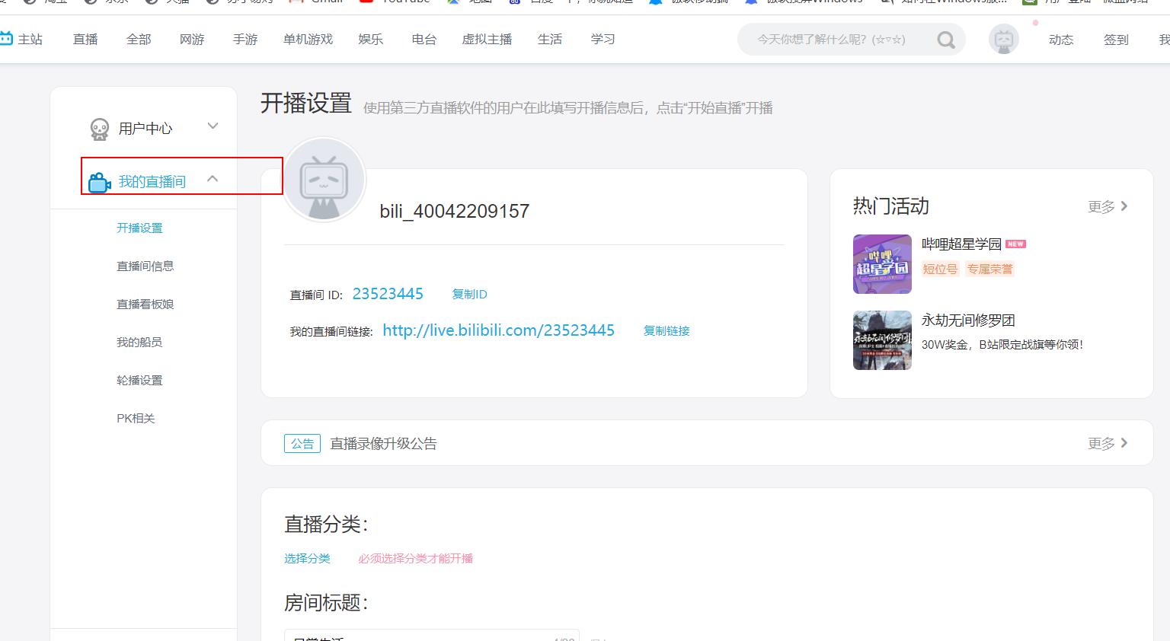Go to 主站 text link
1170x641 pixels.
(x=30, y=39)
